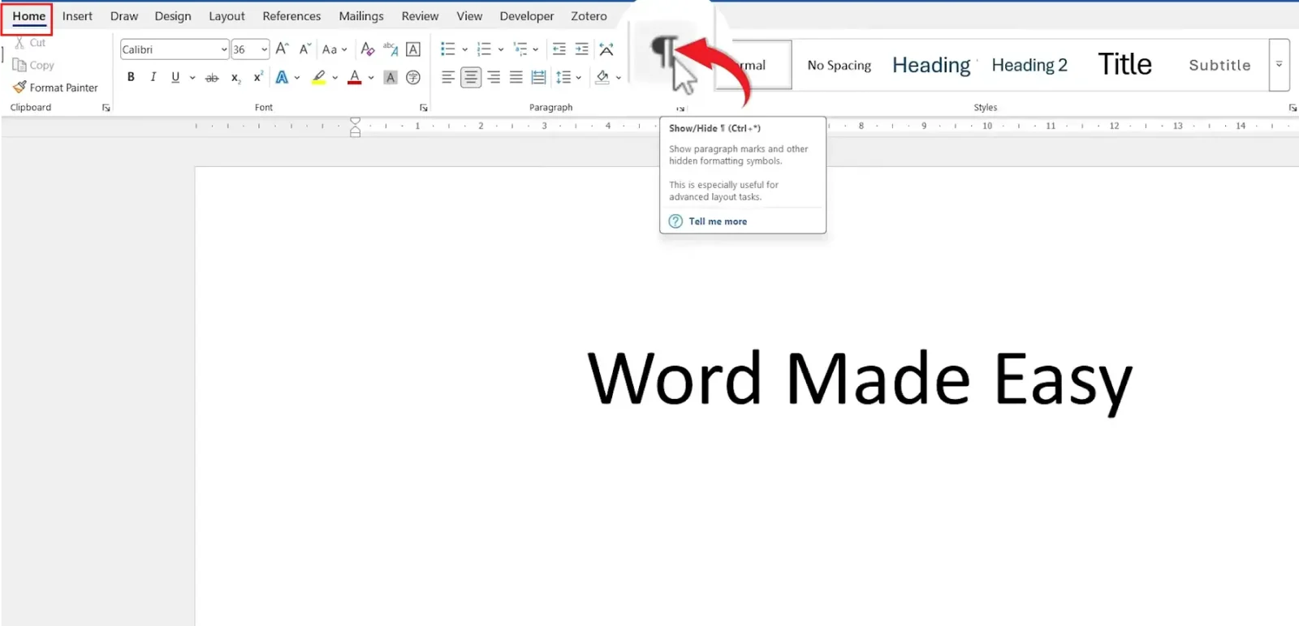
Task: Apply the yellow text highlight color
Action: point(318,78)
